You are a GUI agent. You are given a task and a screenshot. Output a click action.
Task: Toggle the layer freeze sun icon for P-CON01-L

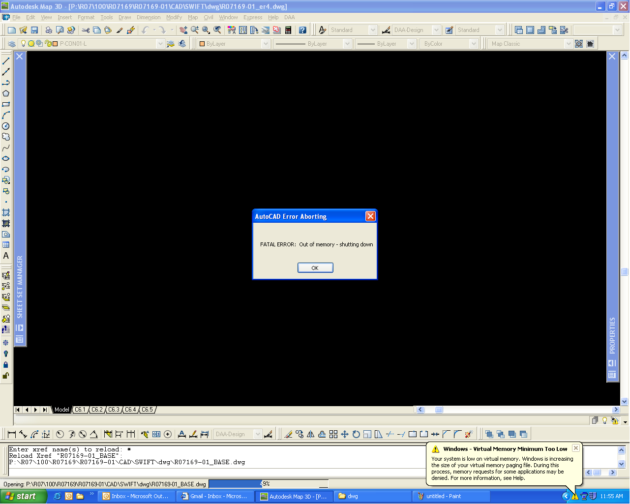31,43
